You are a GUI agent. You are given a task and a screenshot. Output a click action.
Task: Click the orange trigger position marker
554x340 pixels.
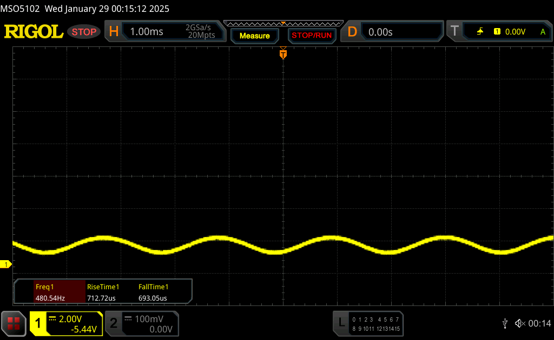click(x=283, y=53)
